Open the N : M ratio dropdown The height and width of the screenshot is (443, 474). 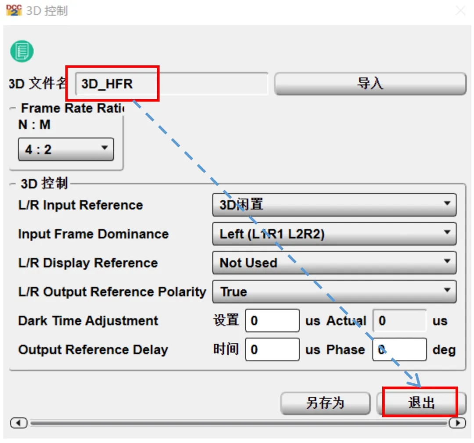[x=66, y=149]
